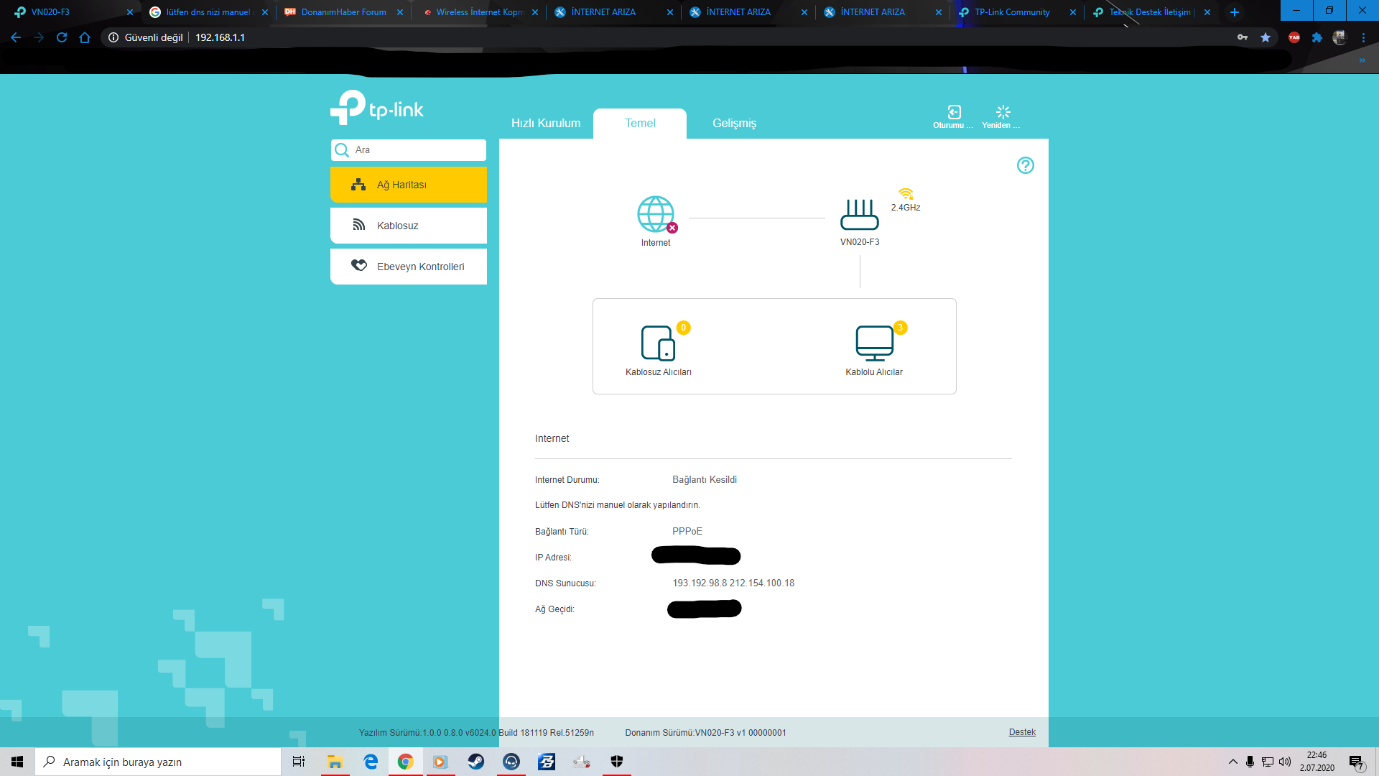Click the 2.4GHz Wi-Fi signal icon
1379x776 pixels.
(906, 194)
